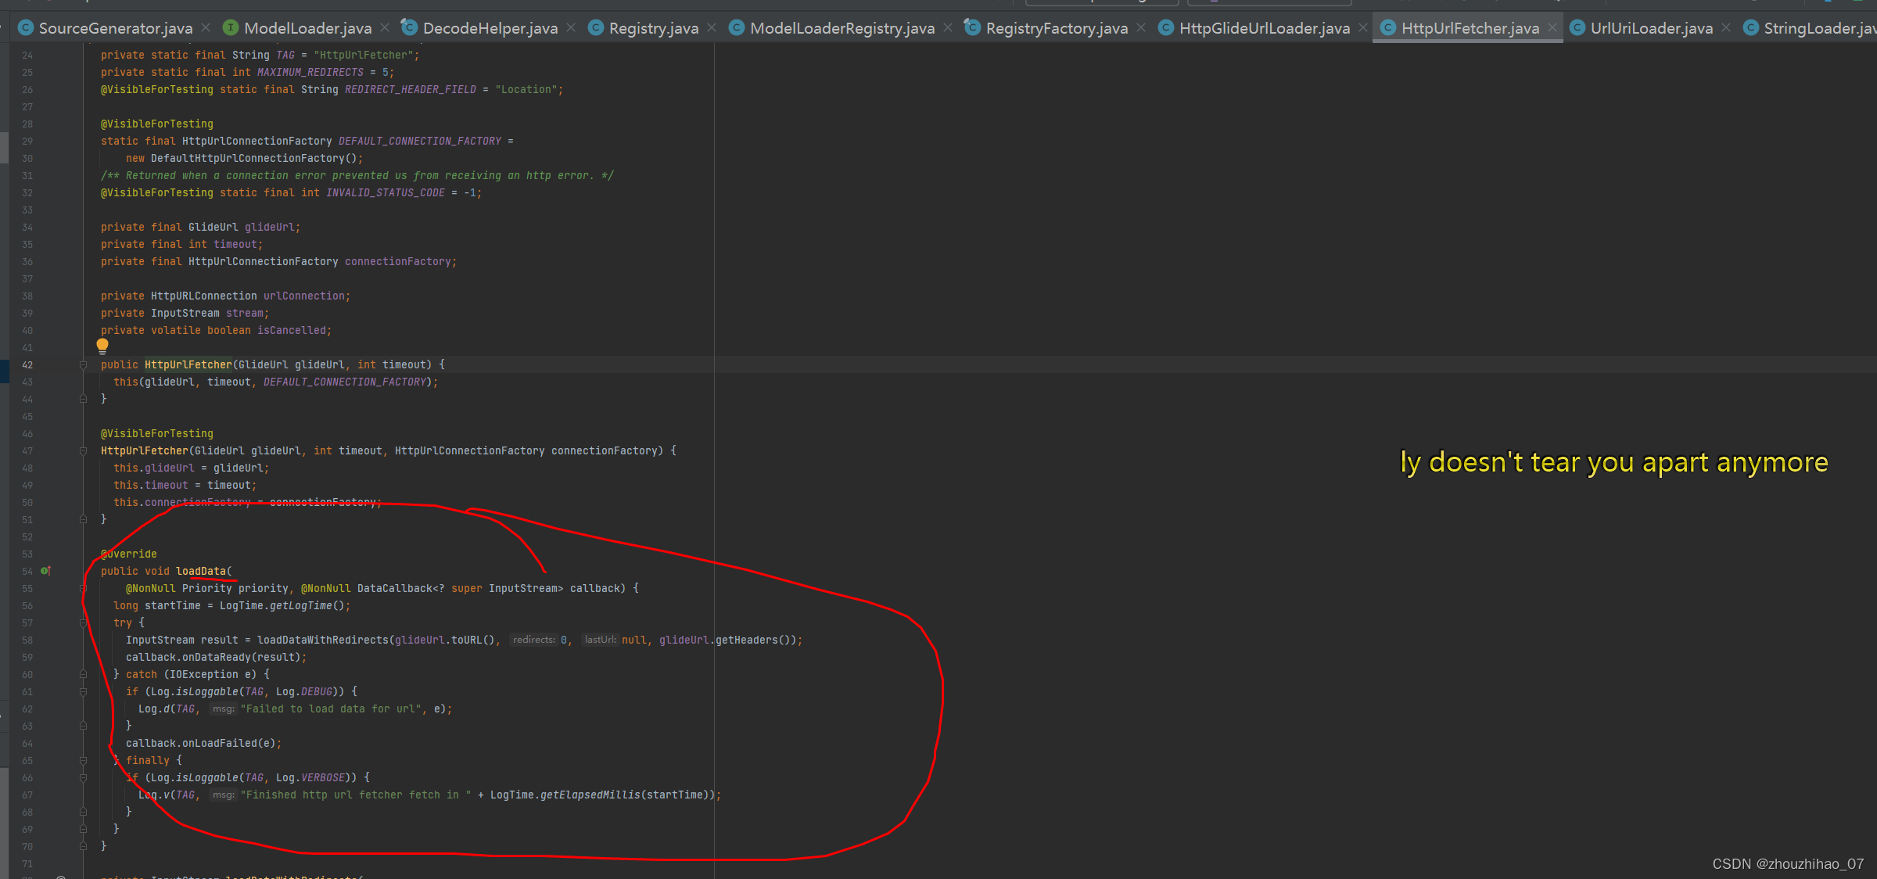Close the UrlUriLoader.java tab
1877x879 pixels.
pos(1726,28)
